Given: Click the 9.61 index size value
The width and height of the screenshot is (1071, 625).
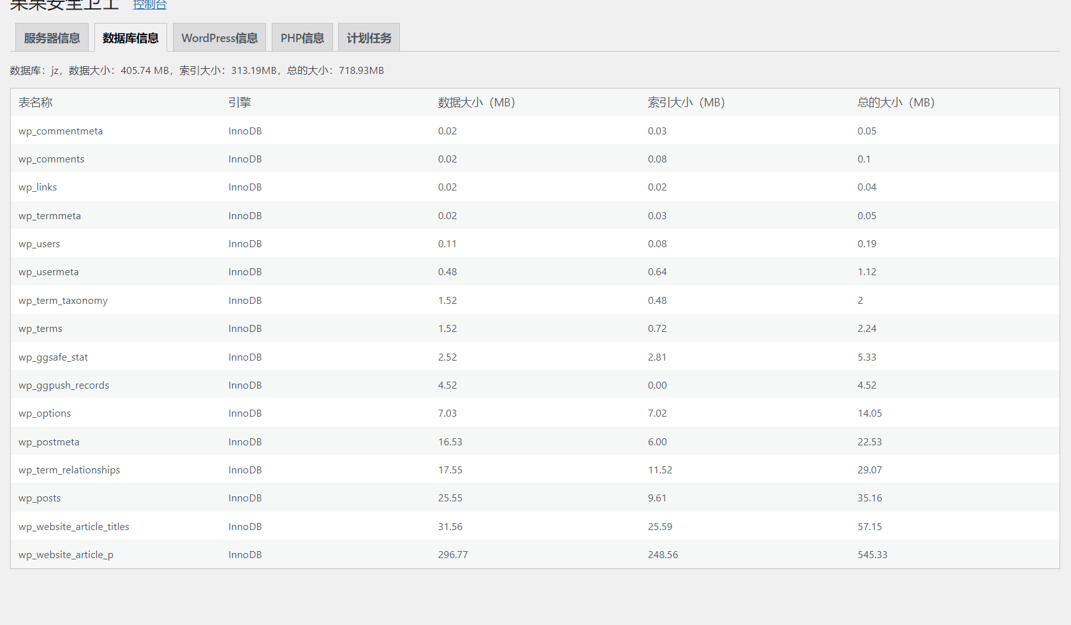Looking at the screenshot, I should [657, 498].
